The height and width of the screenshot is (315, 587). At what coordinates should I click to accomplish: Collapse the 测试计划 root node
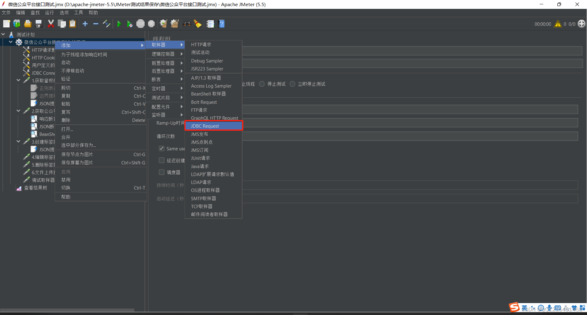[x=3, y=34]
